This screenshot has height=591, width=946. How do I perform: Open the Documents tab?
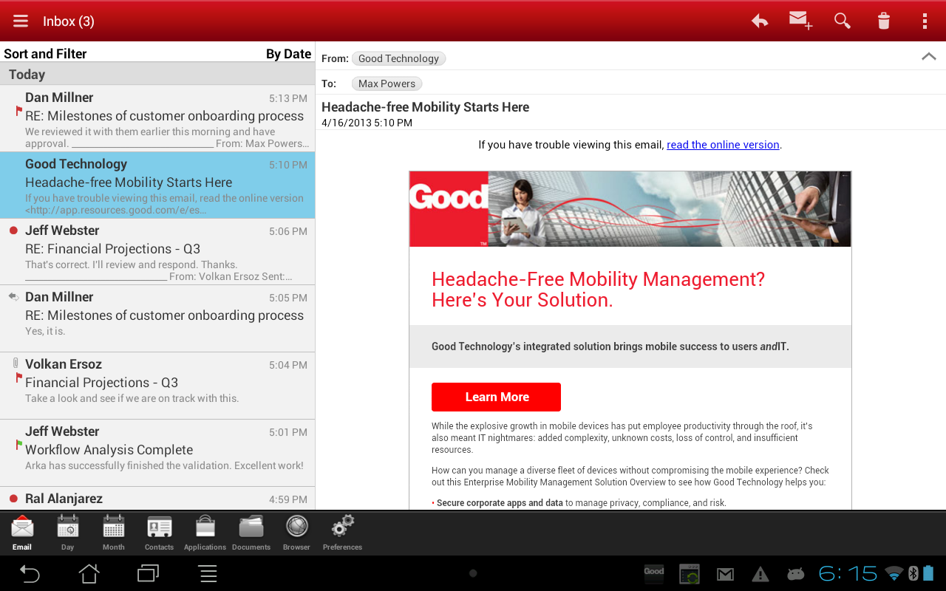pyautogui.click(x=251, y=533)
